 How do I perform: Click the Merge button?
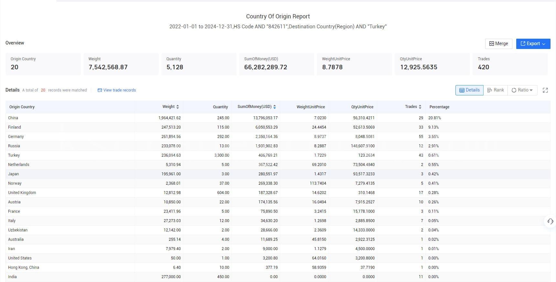point(498,44)
